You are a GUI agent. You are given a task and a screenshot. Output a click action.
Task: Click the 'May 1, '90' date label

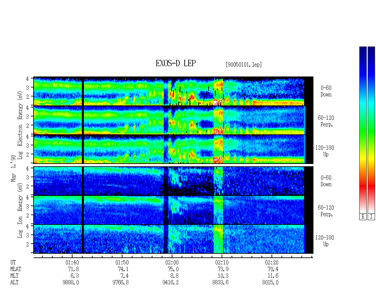pos(13,169)
